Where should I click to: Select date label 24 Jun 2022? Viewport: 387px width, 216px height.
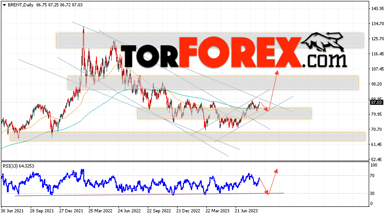click(x=129, y=211)
